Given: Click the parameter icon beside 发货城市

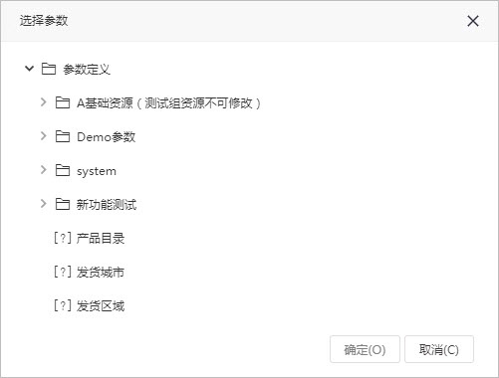Looking at the screenshot, I should pos(63,272).
